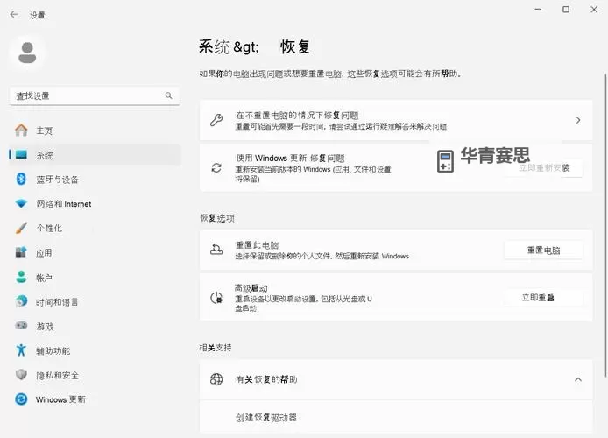The image size is (608, 438).
Task: 点击“查找设置”搜索输入框
Action: click(x=88, y=95)
